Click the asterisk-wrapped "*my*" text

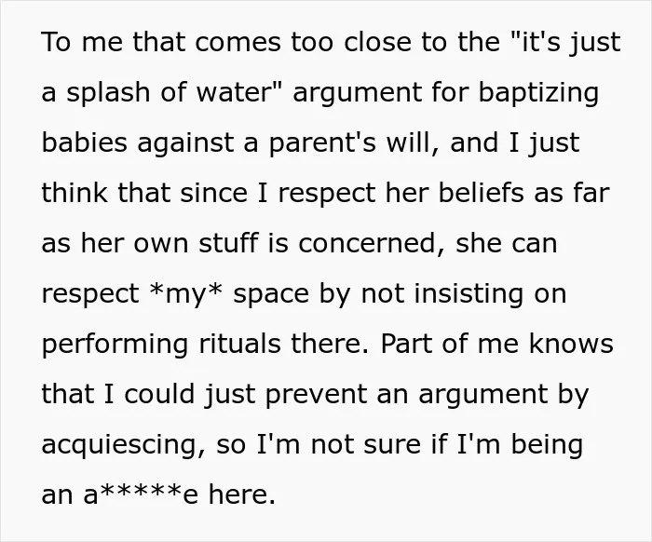186,294
